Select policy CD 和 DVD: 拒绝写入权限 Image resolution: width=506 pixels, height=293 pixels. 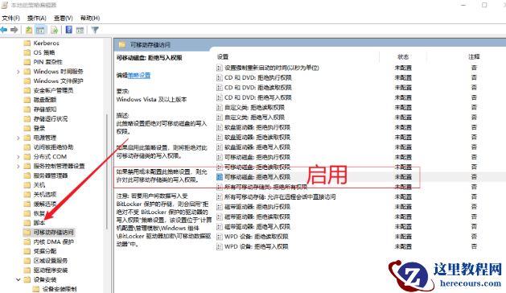point(258,97)
